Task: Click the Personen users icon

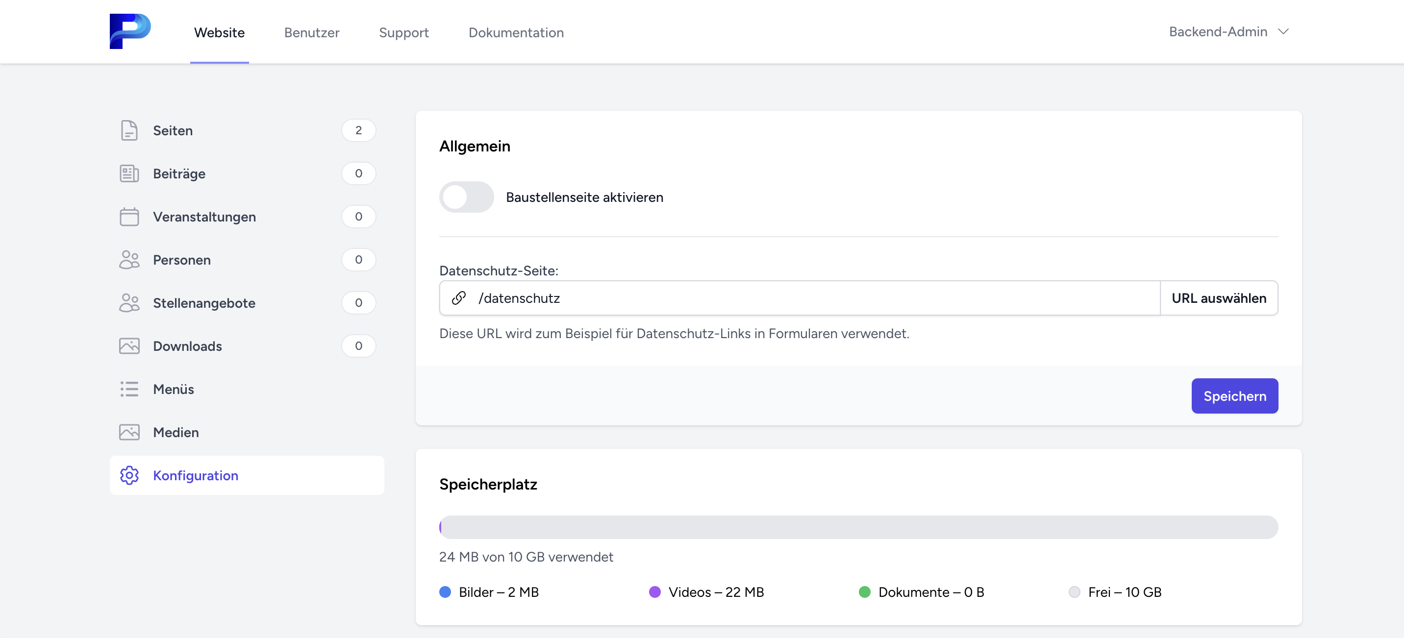Action: (129, 260)
